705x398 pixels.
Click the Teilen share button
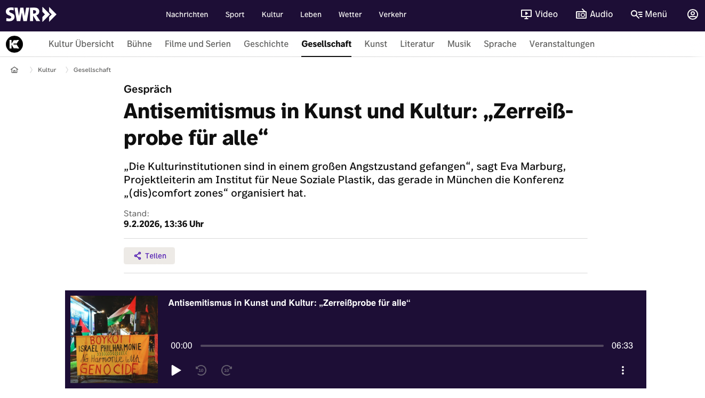click(149, 255)
